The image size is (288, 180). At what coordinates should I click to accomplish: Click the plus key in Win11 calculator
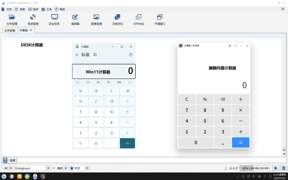click(x=127, y=133)
